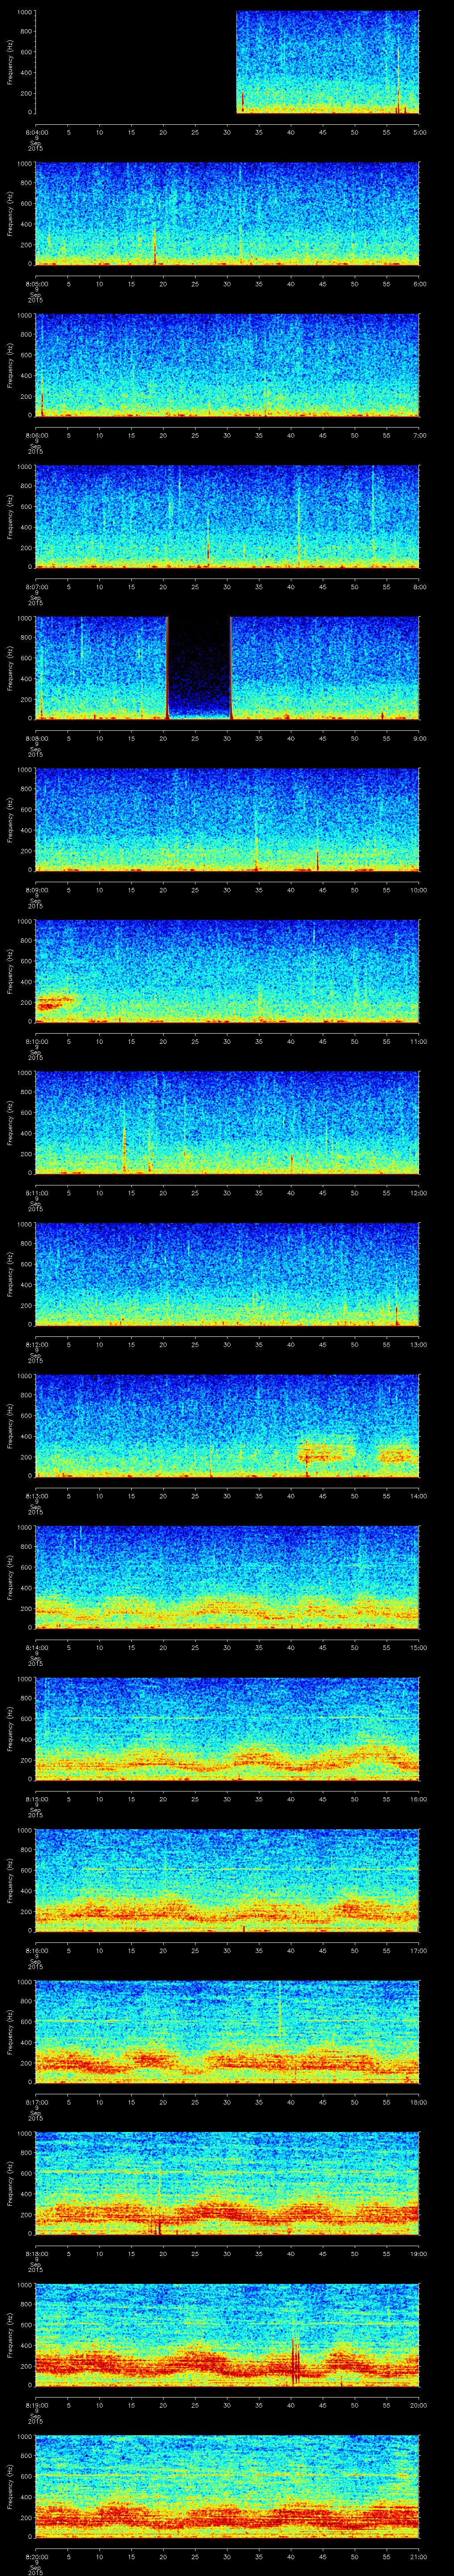The image size is (454, 2576).
Task: Click the 8:12:00 start time label
Action: pos(36,1344)
